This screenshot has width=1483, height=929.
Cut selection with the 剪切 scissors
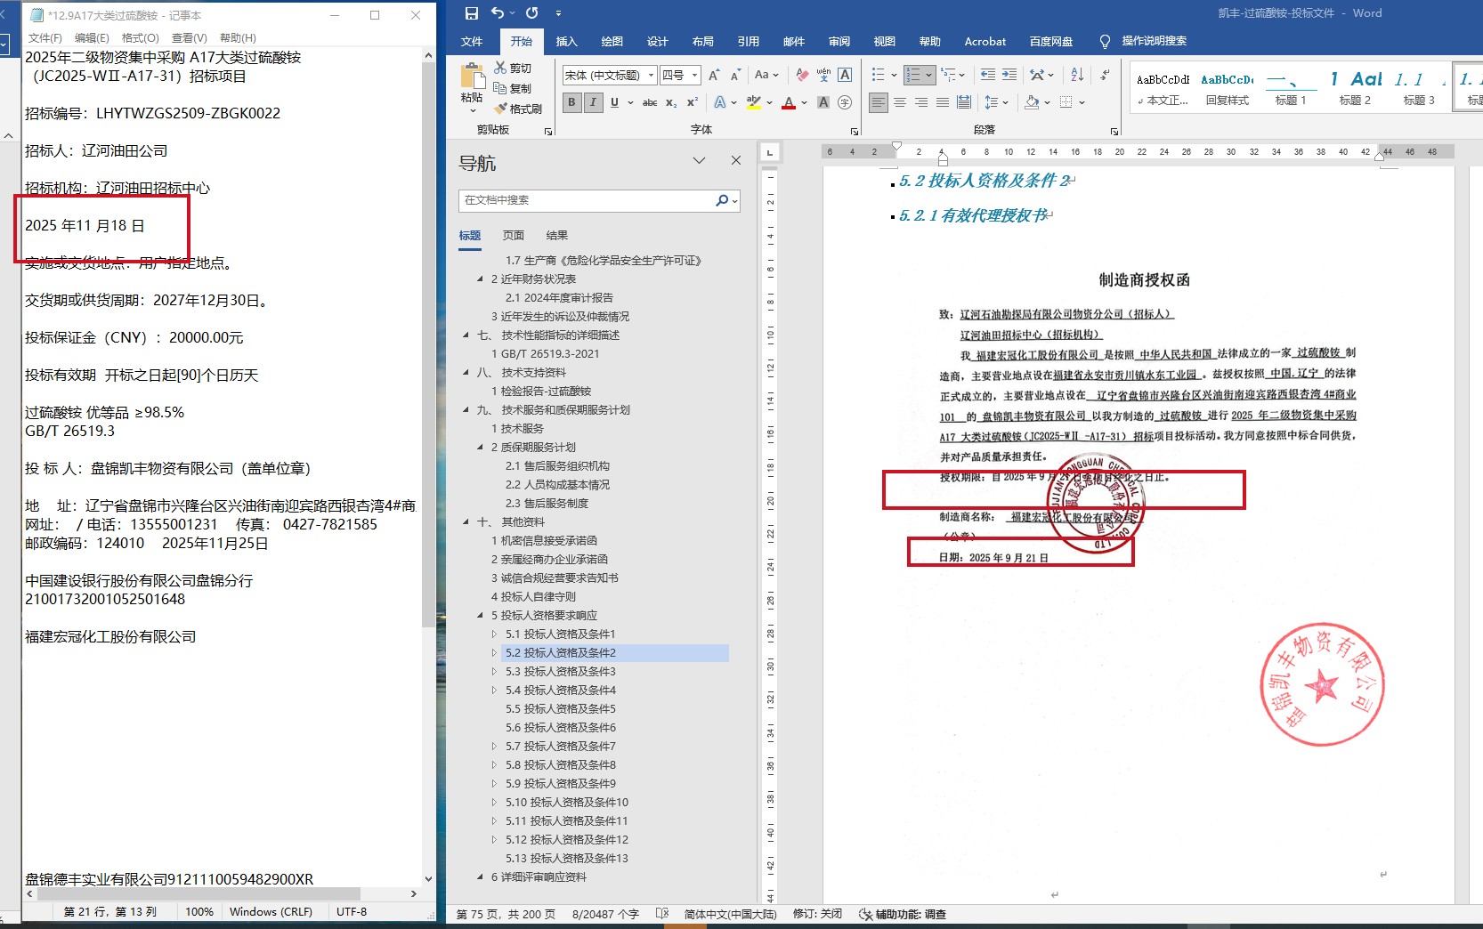[513, 68]
